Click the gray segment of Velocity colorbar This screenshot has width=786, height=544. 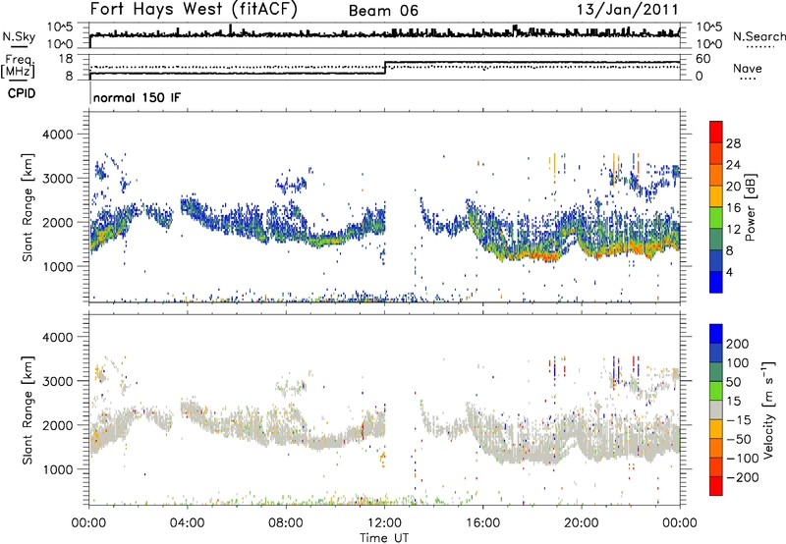716,409
